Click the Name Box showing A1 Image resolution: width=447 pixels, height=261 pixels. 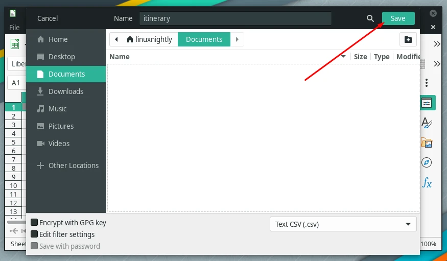16,83
